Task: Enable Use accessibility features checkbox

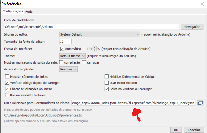Action: (x=7, y=95)
